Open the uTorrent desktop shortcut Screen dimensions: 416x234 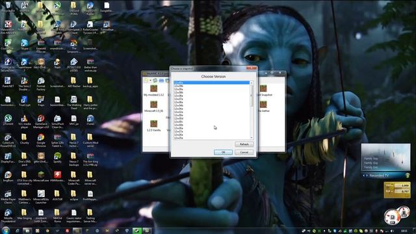8,120
